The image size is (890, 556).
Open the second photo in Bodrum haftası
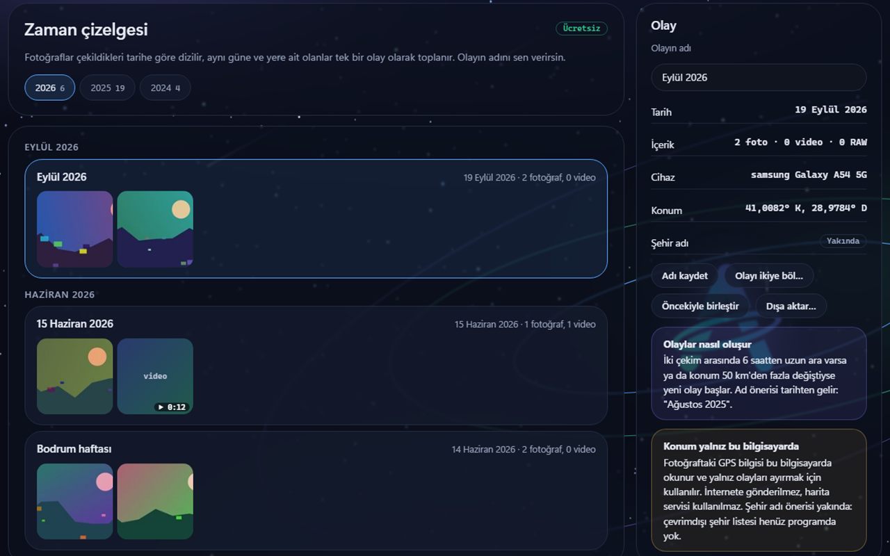(155, 501)
